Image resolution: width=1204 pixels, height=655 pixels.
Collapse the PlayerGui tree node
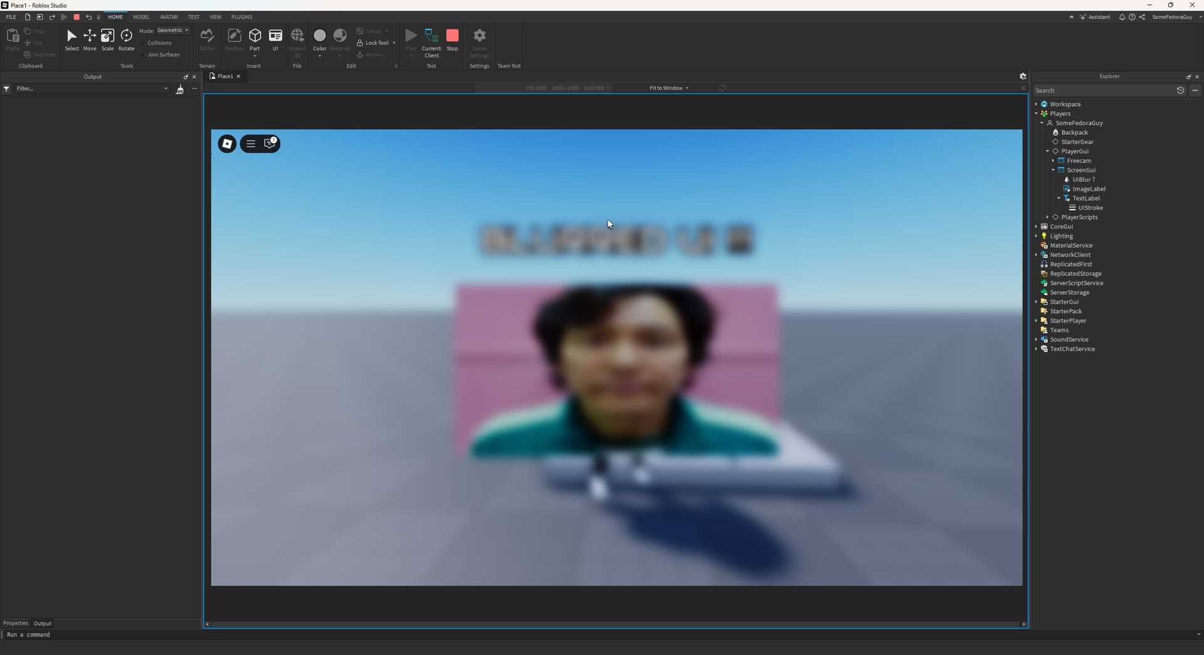point(1047,151)
